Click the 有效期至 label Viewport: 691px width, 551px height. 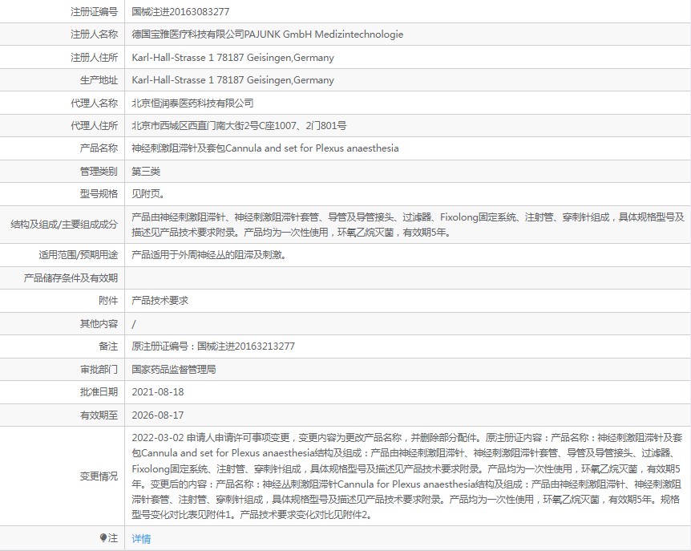point(99,415)
